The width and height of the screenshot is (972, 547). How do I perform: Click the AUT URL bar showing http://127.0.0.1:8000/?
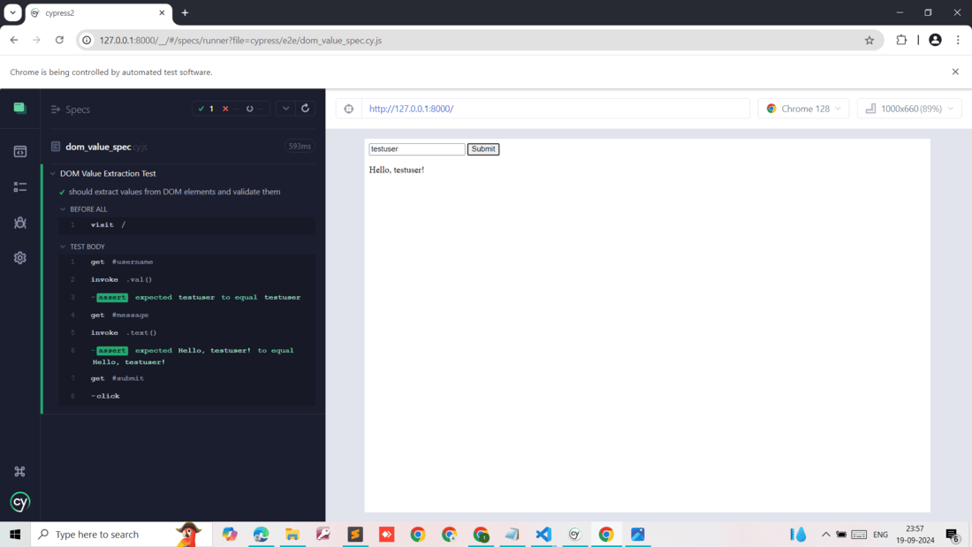555,109
